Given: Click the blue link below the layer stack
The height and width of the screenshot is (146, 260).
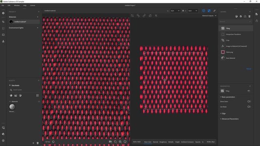Looking at the screenshot, I should (x=249, y=69).
